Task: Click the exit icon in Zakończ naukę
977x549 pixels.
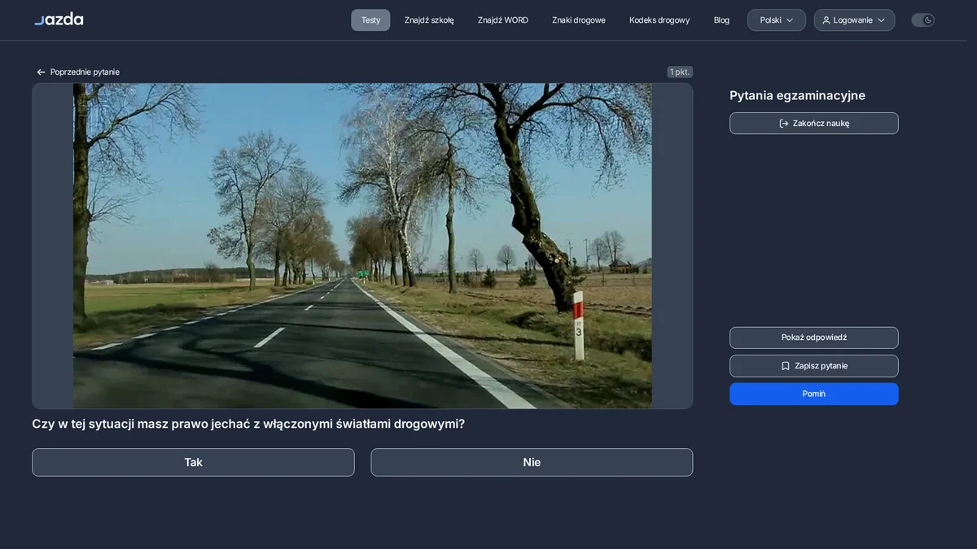Action: tap(784, 124)
